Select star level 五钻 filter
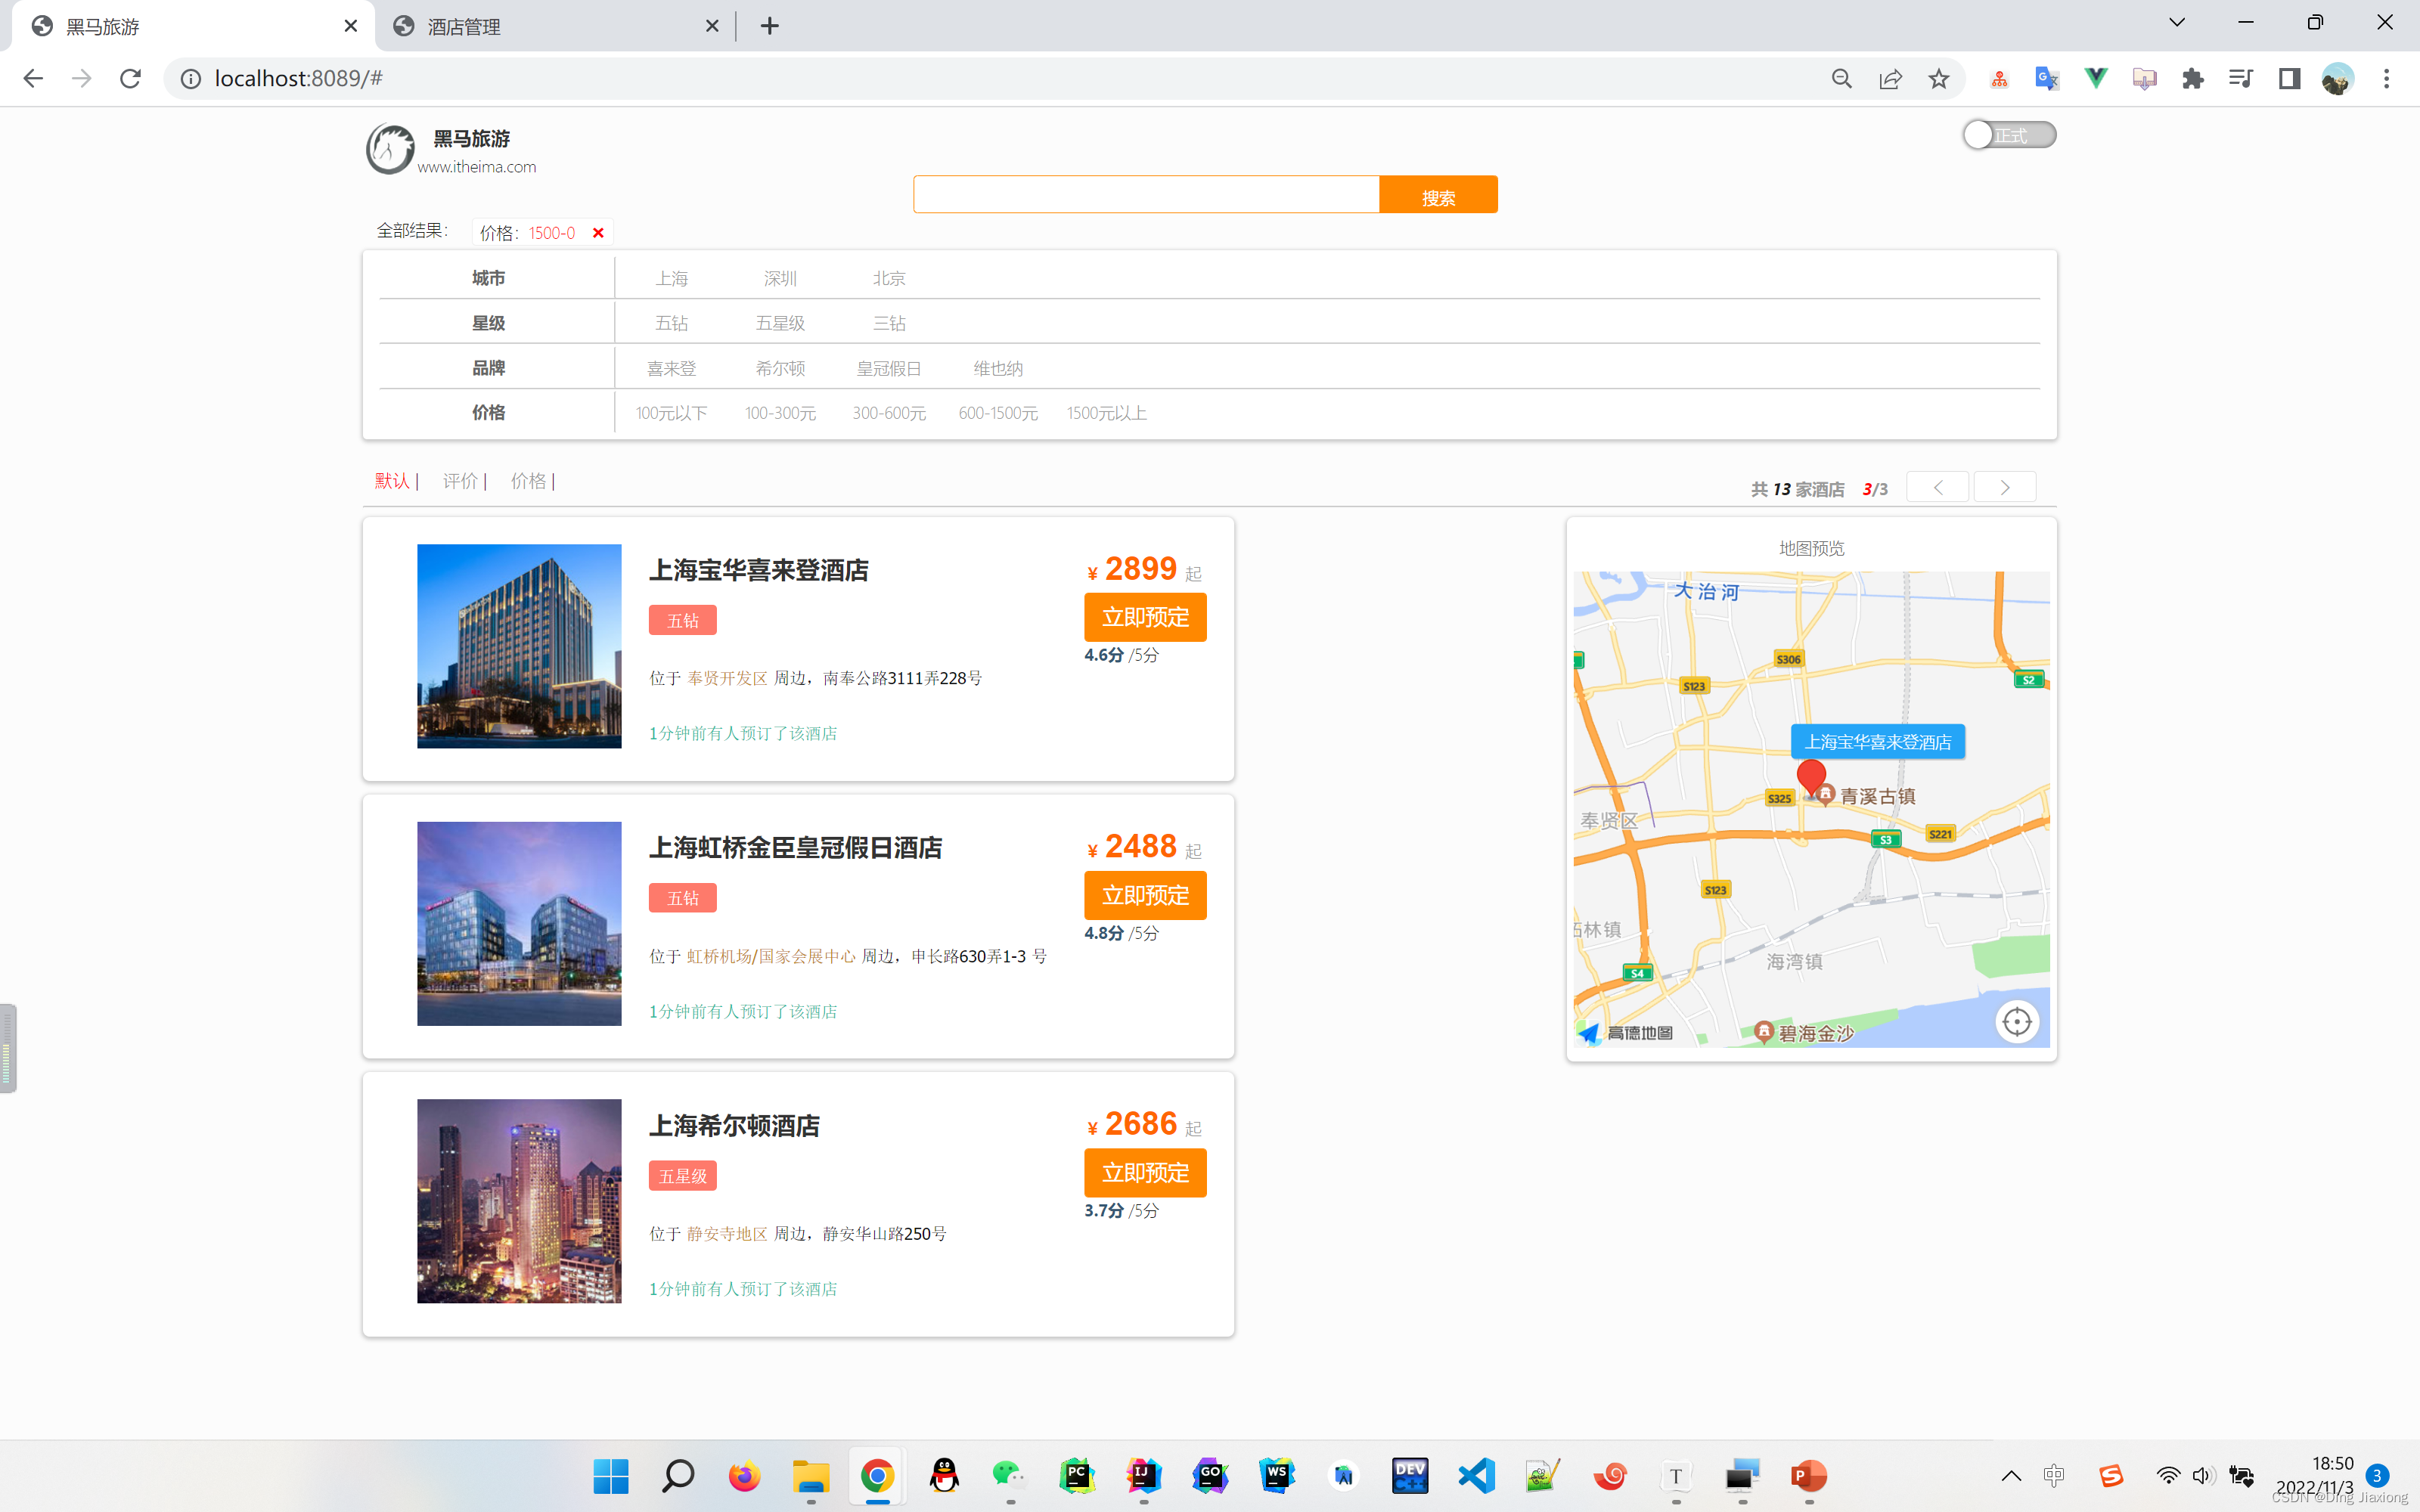The width and height of the screenshot is (2420, 1512). (671, 324)
